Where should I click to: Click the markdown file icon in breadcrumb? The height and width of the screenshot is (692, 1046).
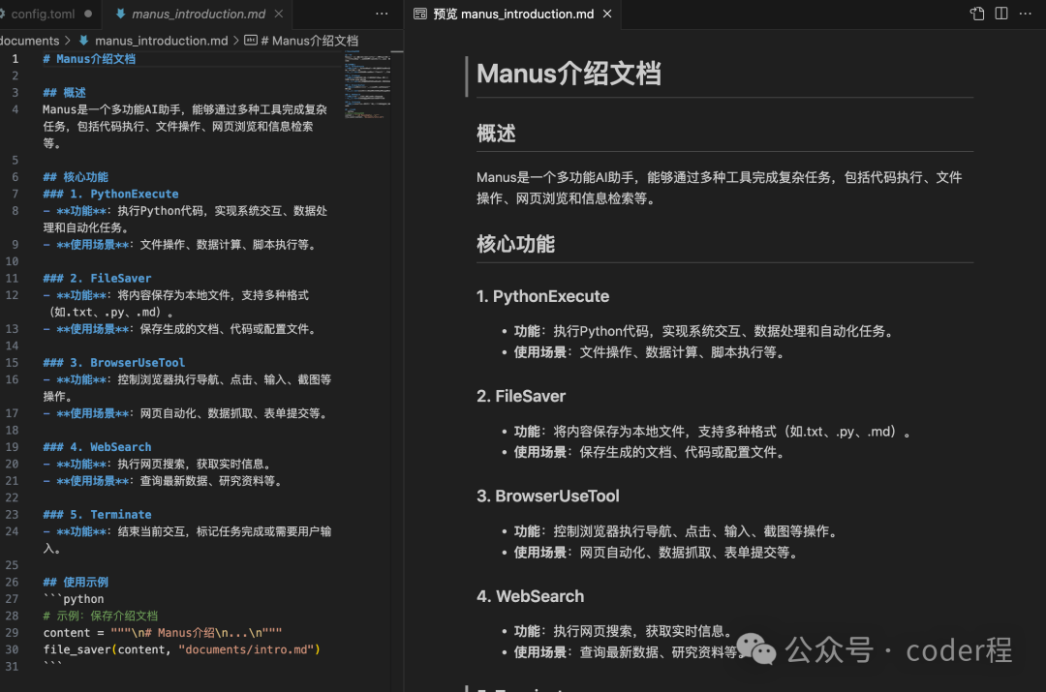pyautogui.click(x=84, y=41)
